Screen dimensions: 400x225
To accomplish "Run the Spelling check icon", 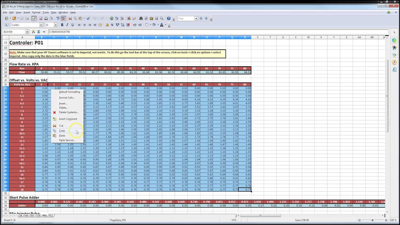I will pos(58,18).
